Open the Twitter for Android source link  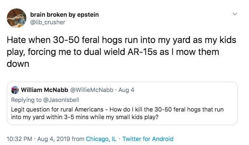(x=148, y=139)
